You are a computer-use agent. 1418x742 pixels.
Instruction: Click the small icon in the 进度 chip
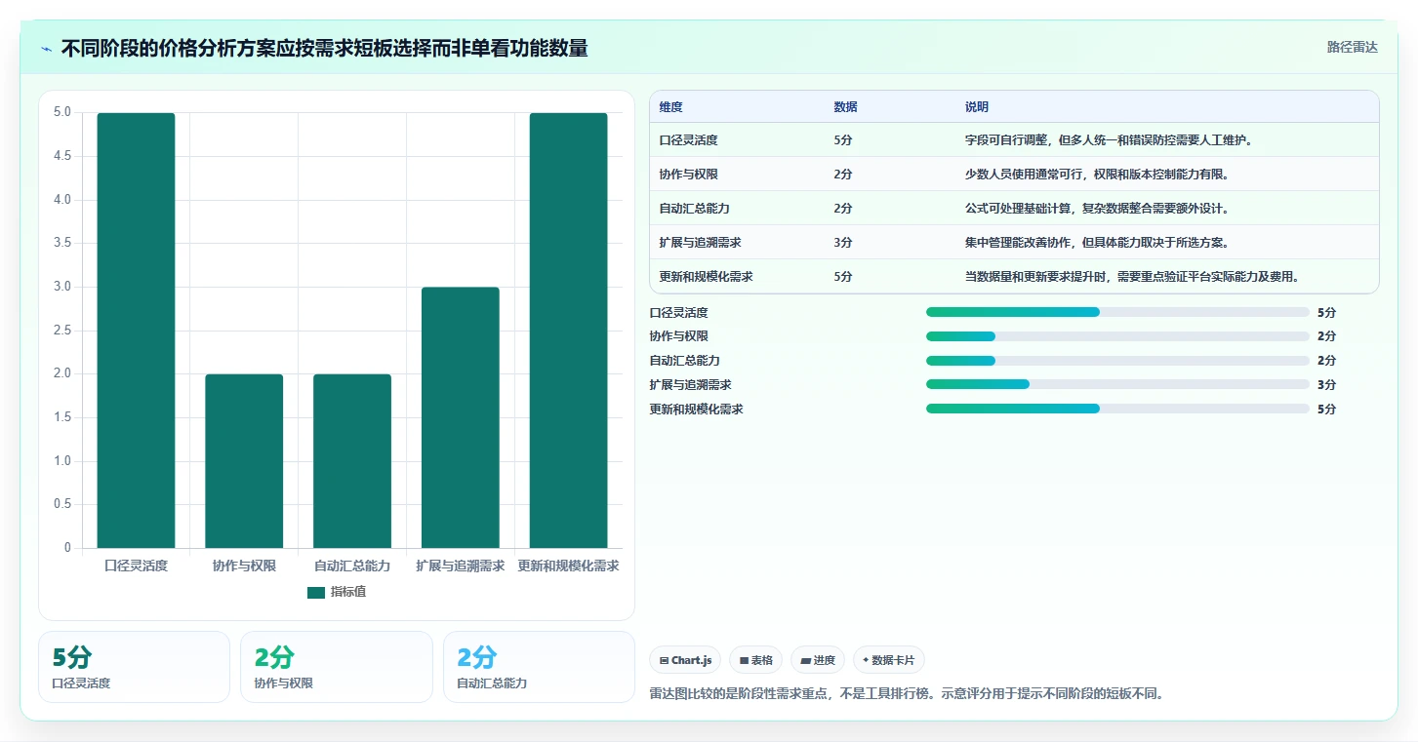[x=805, y=661]
